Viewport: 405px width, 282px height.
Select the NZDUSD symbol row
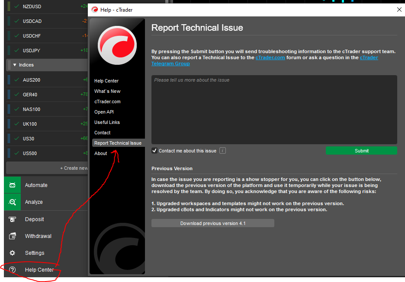click(x=47, y=6)
